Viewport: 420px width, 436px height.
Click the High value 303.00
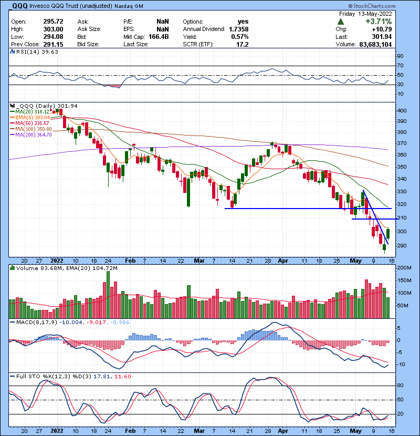pyautogui.click(x=53, y=29)
